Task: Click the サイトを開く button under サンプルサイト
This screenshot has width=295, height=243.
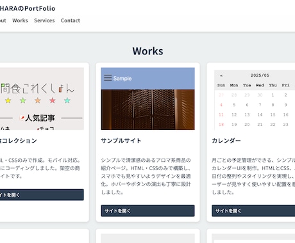Action: tap(147, 211)
